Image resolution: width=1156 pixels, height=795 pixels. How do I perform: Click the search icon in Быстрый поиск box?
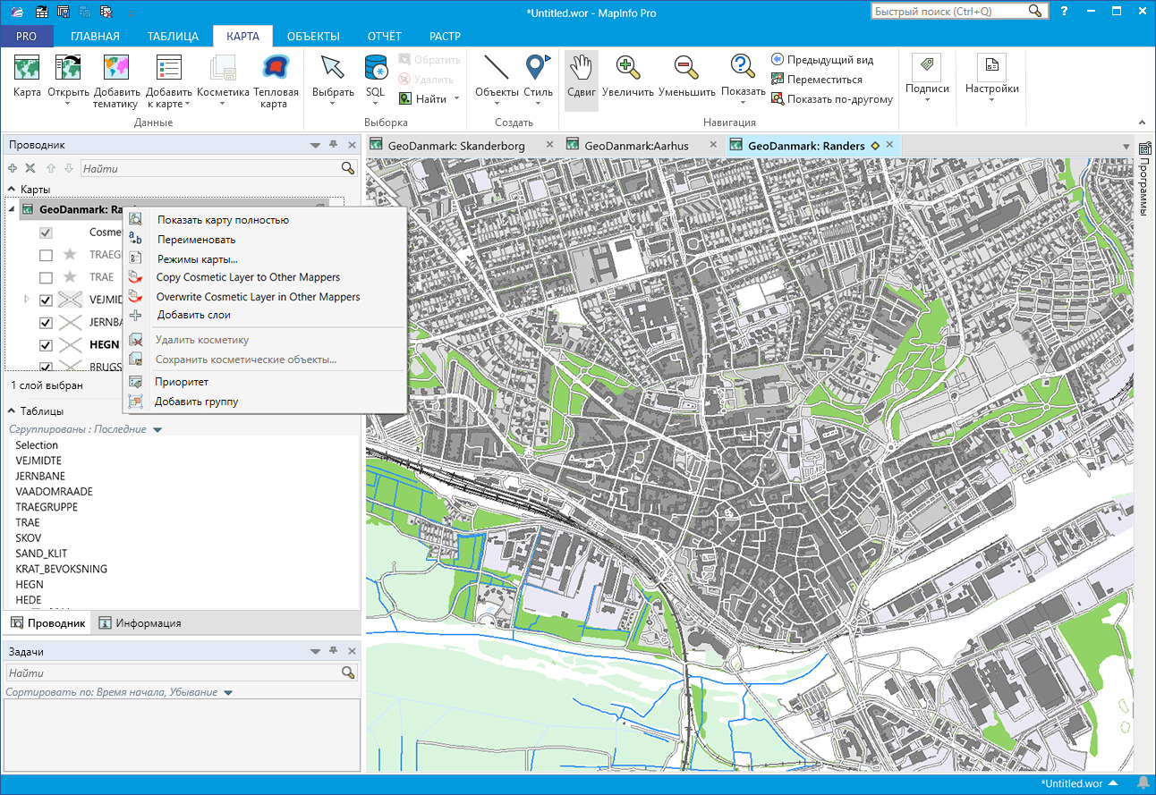coord(1035,11)
